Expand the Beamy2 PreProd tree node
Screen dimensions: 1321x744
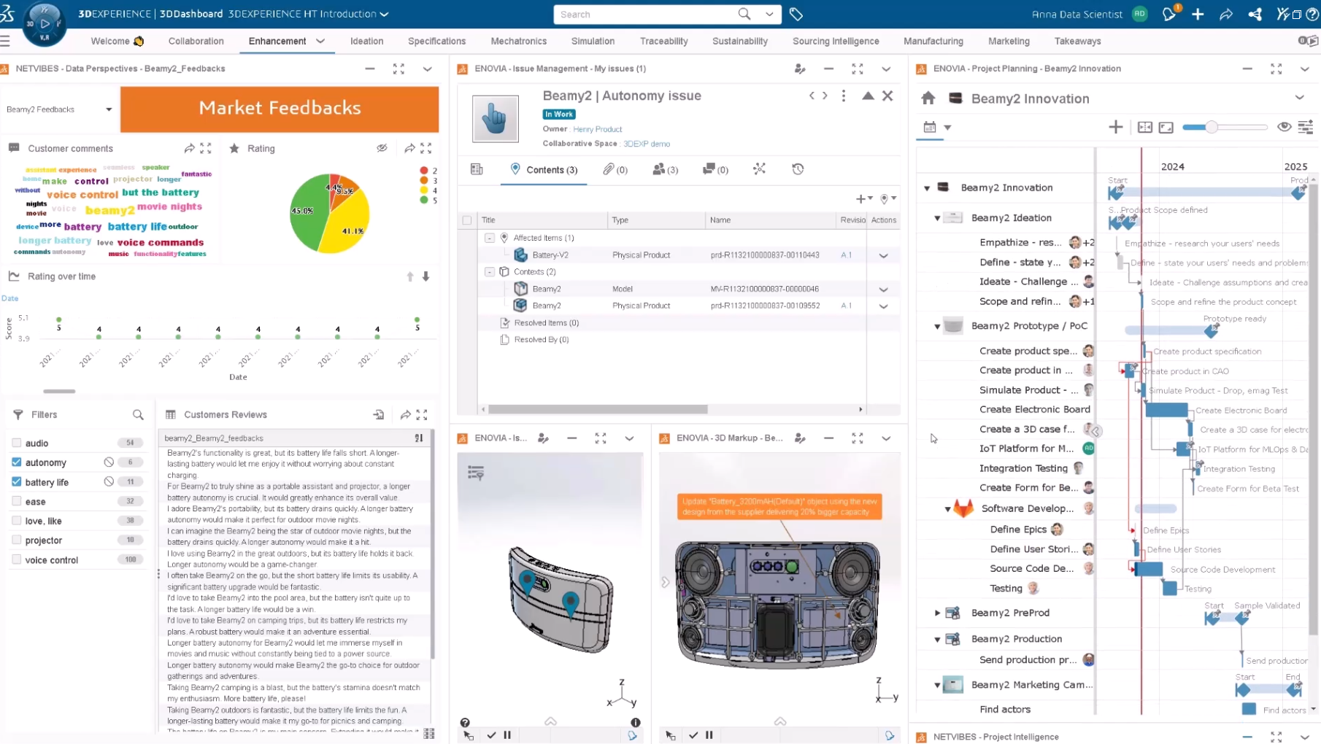tap(937, 613)
